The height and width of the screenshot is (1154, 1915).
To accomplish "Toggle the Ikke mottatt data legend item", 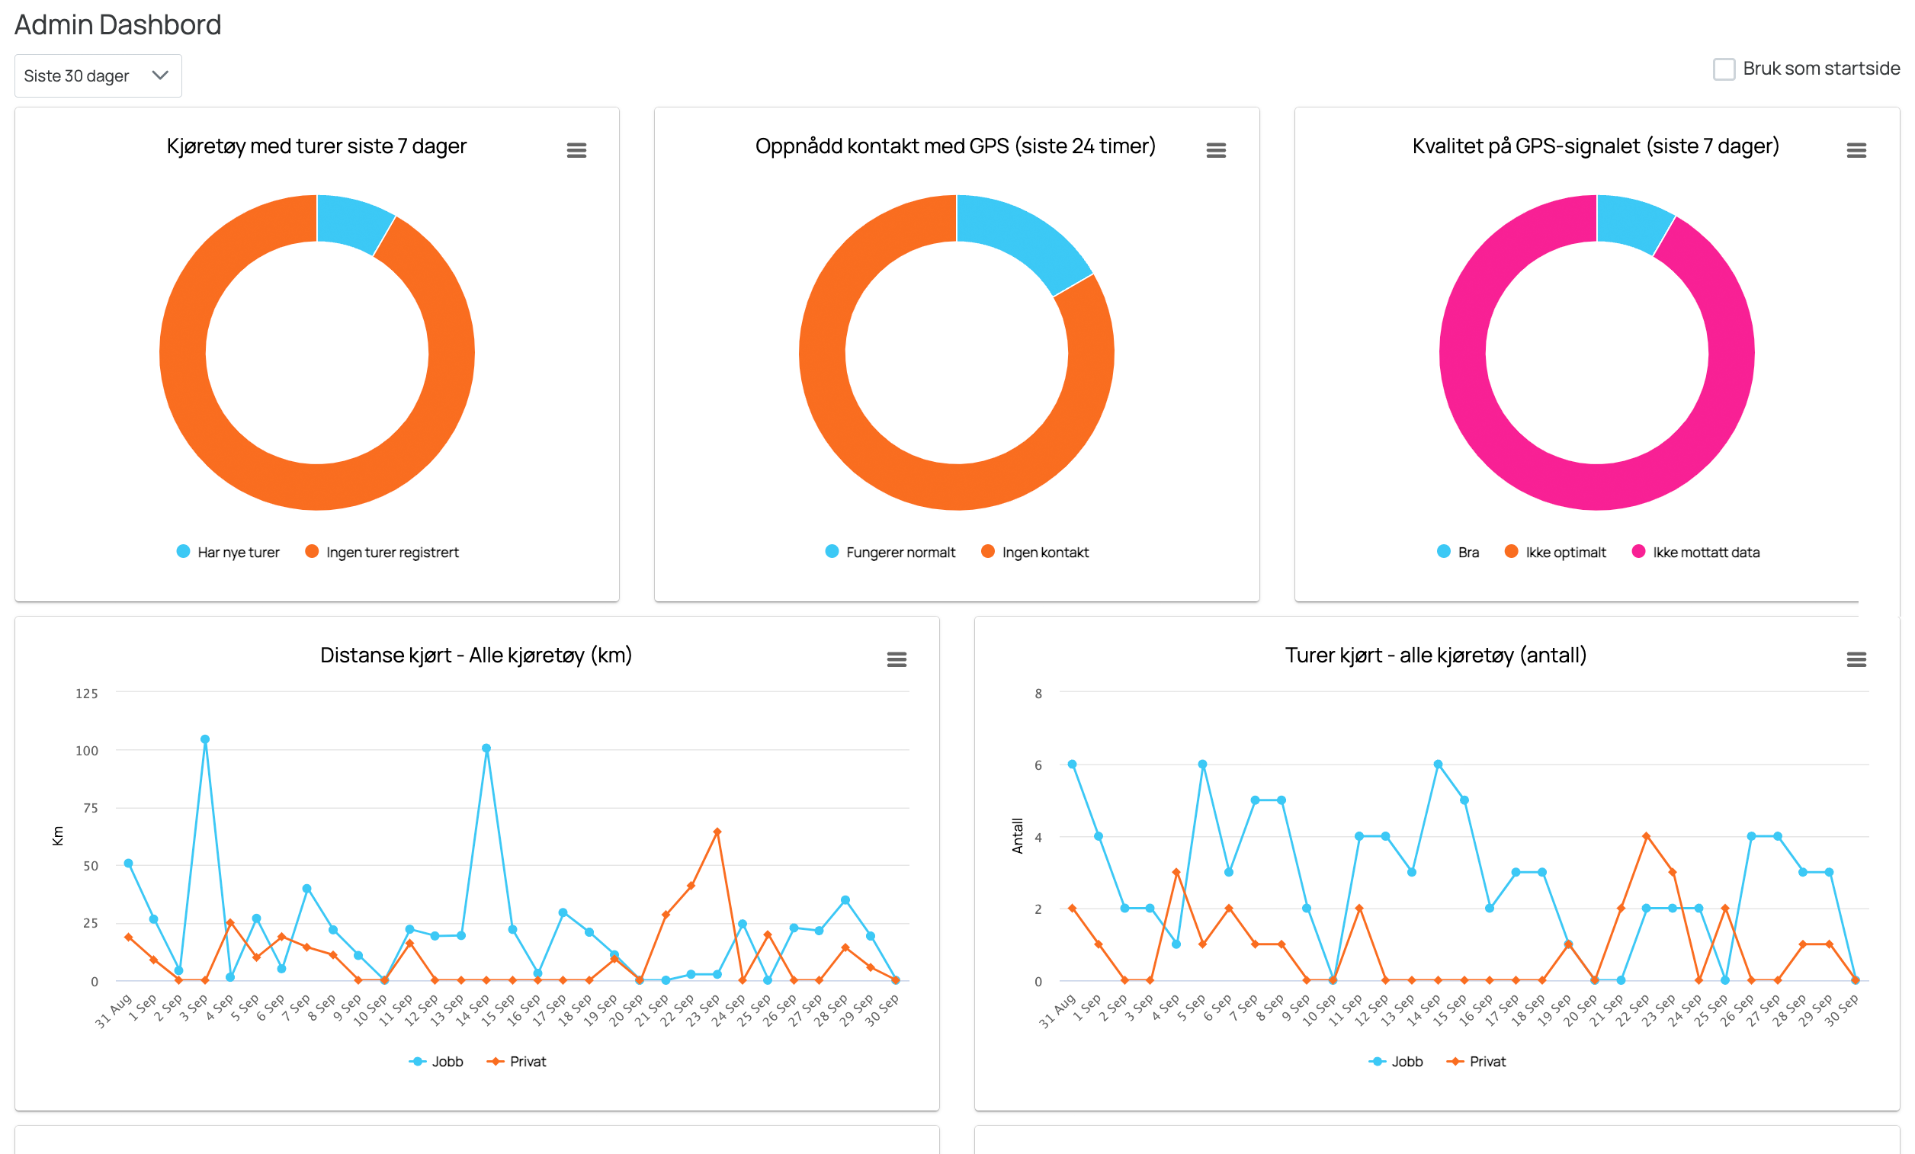I will [1695, 552].
